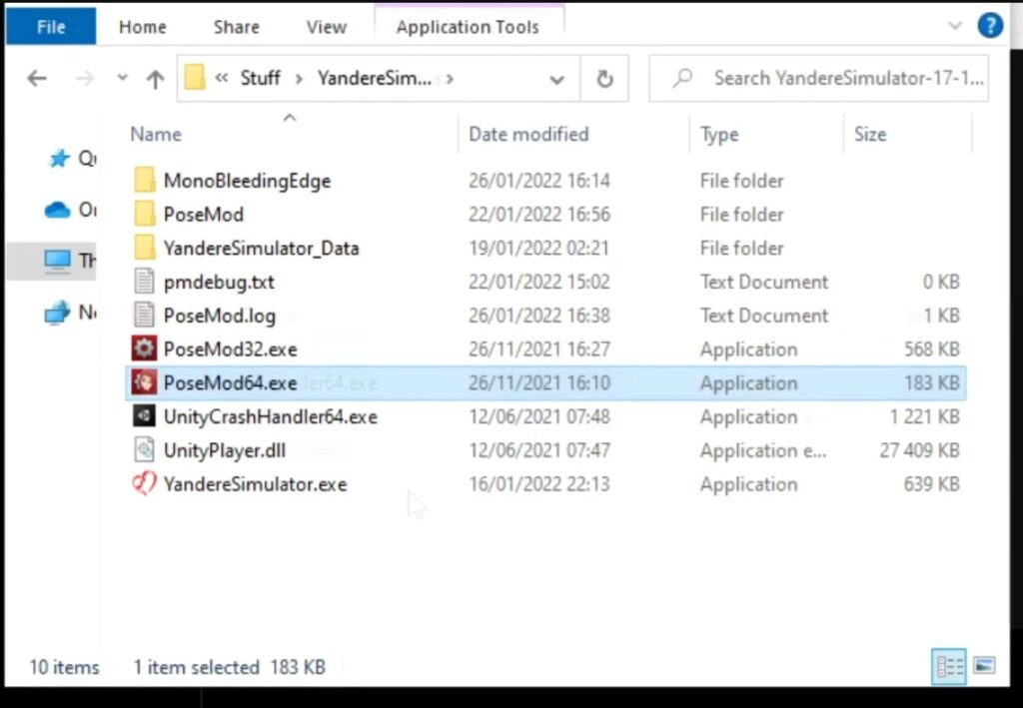Click the PoseMod32.exe gear icon
This screenshot has width=1023, height=708.
(x=145, y=350)
